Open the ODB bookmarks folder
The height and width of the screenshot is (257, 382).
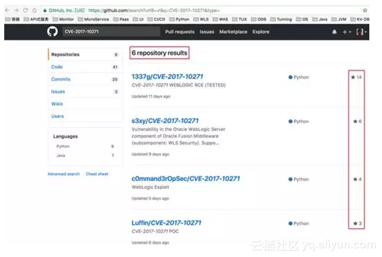coord(259,19)
